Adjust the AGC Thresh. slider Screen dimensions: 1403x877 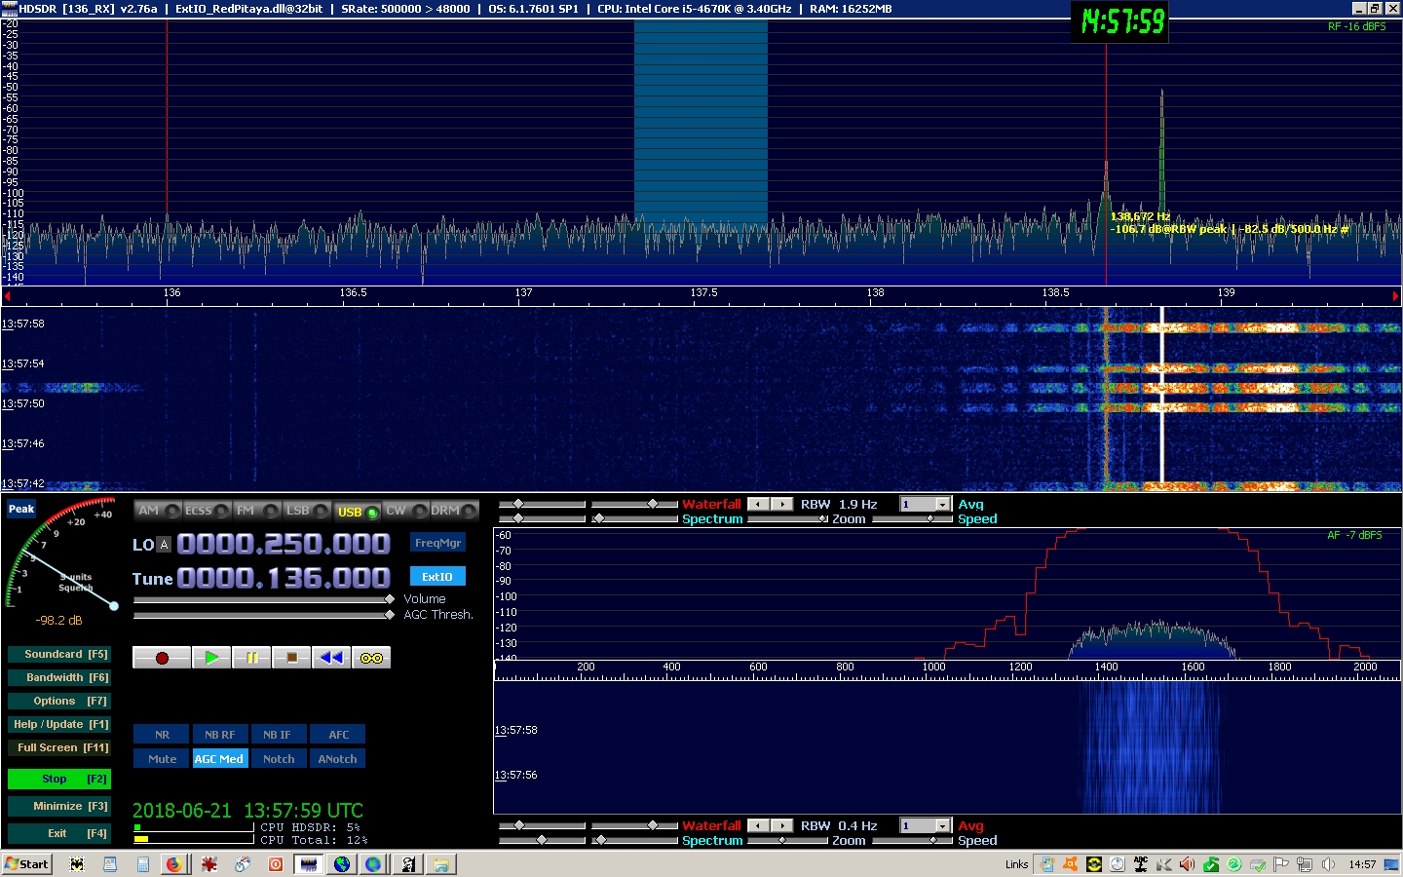pyautogui.click(x=263, y=615)
